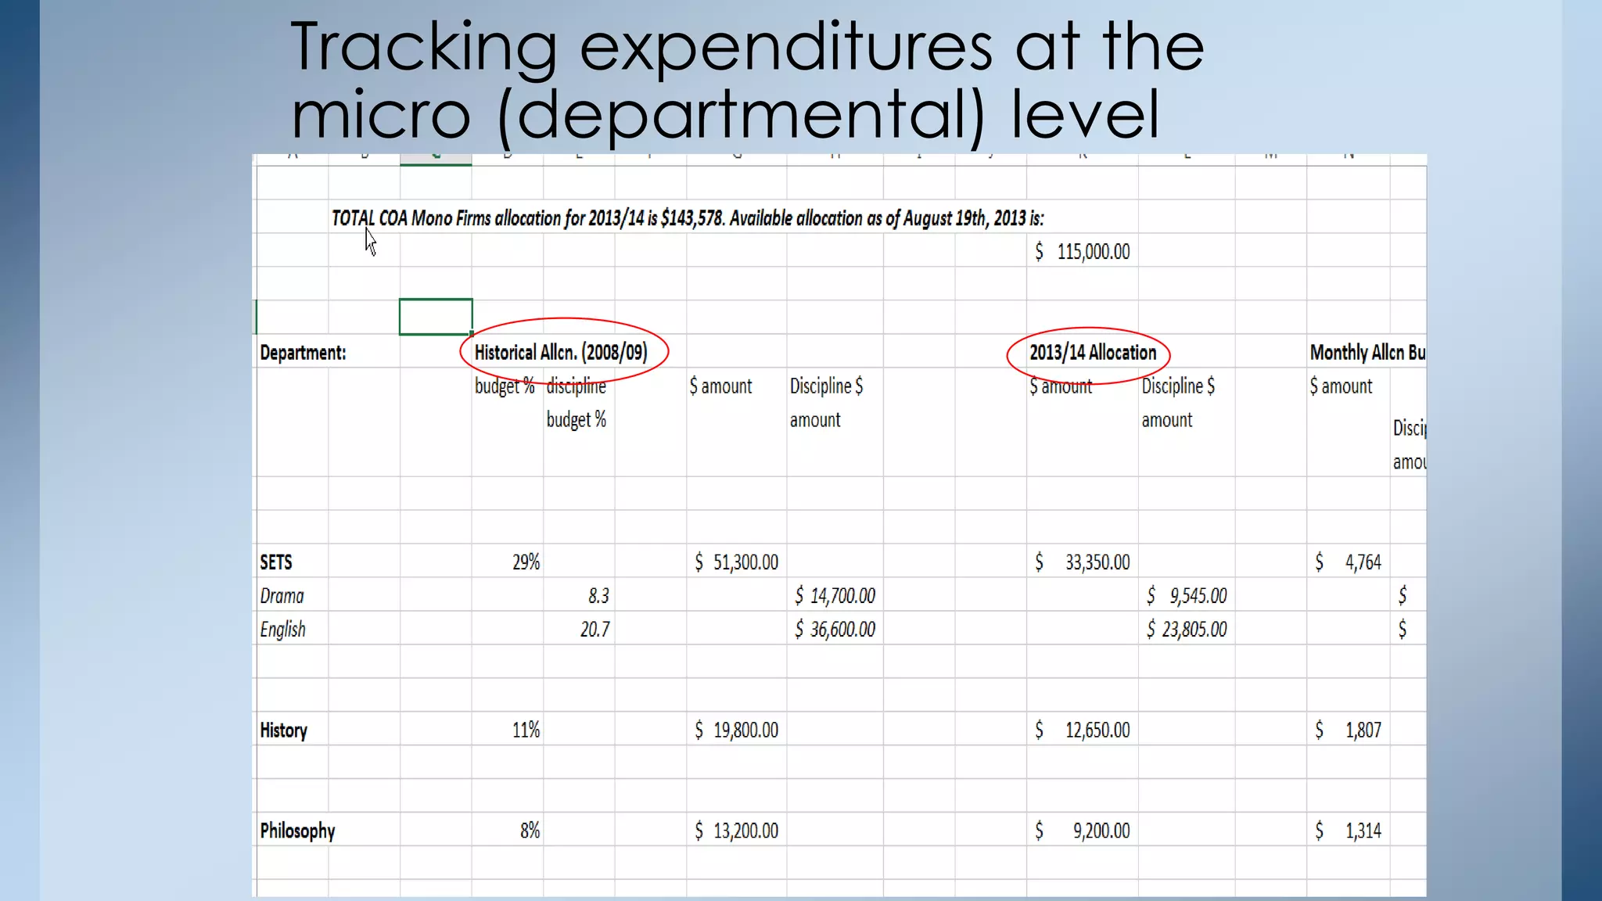Click the '$ 14,700.00' Drama historical amount
This screenshot has width=1602, height=901.
pyautogui.click(x=835, y=596)
